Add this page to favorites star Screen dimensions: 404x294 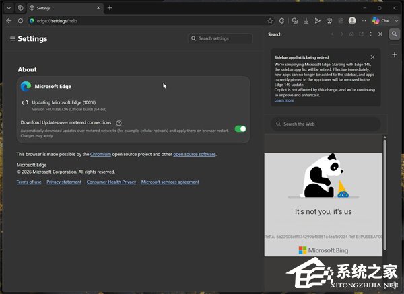[270, 21]
